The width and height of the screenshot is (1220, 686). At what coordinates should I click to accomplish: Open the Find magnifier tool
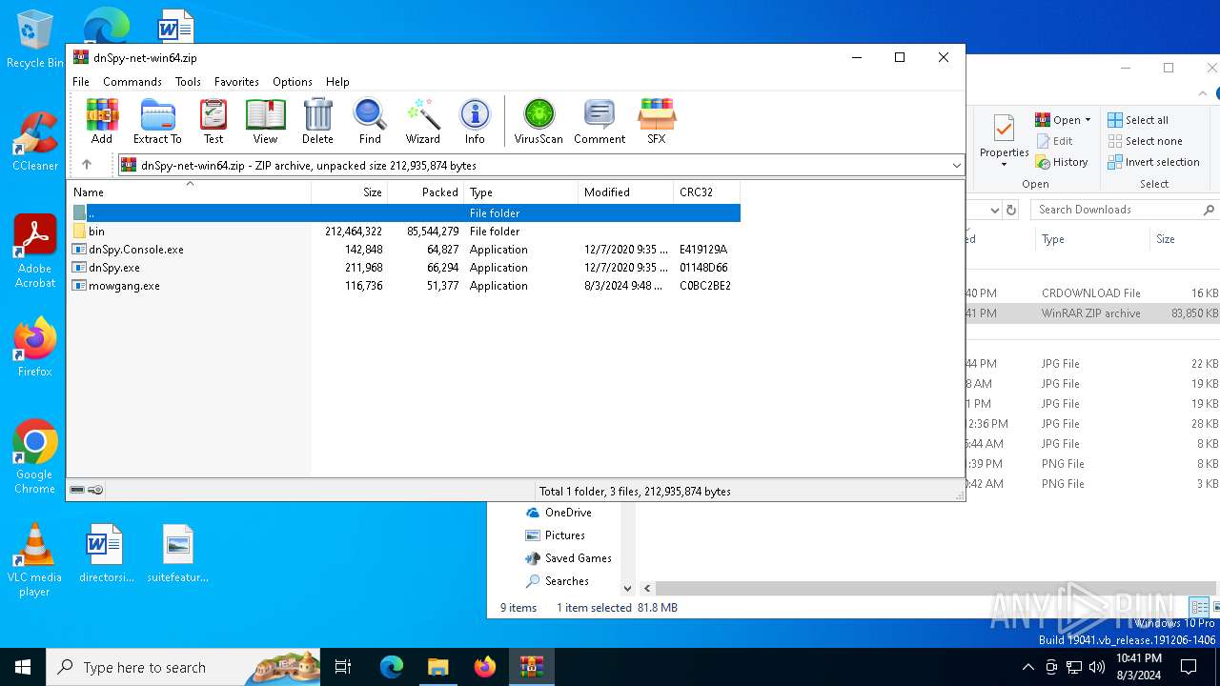point(370,121)
